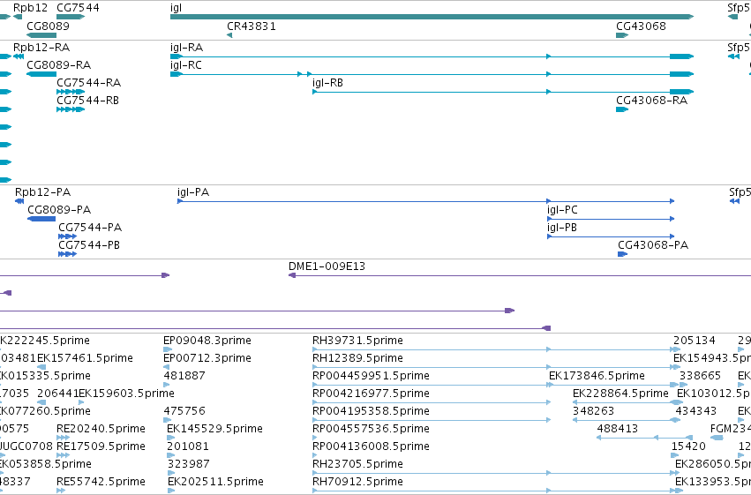
Task: Select the CG43068 gene feature
Action: point(621,35)
